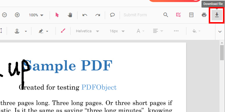Image resolution: width=225 pixels, height=112 pixels.
Task: Click the Submit Form button
Action: click(x=135, y=15)
